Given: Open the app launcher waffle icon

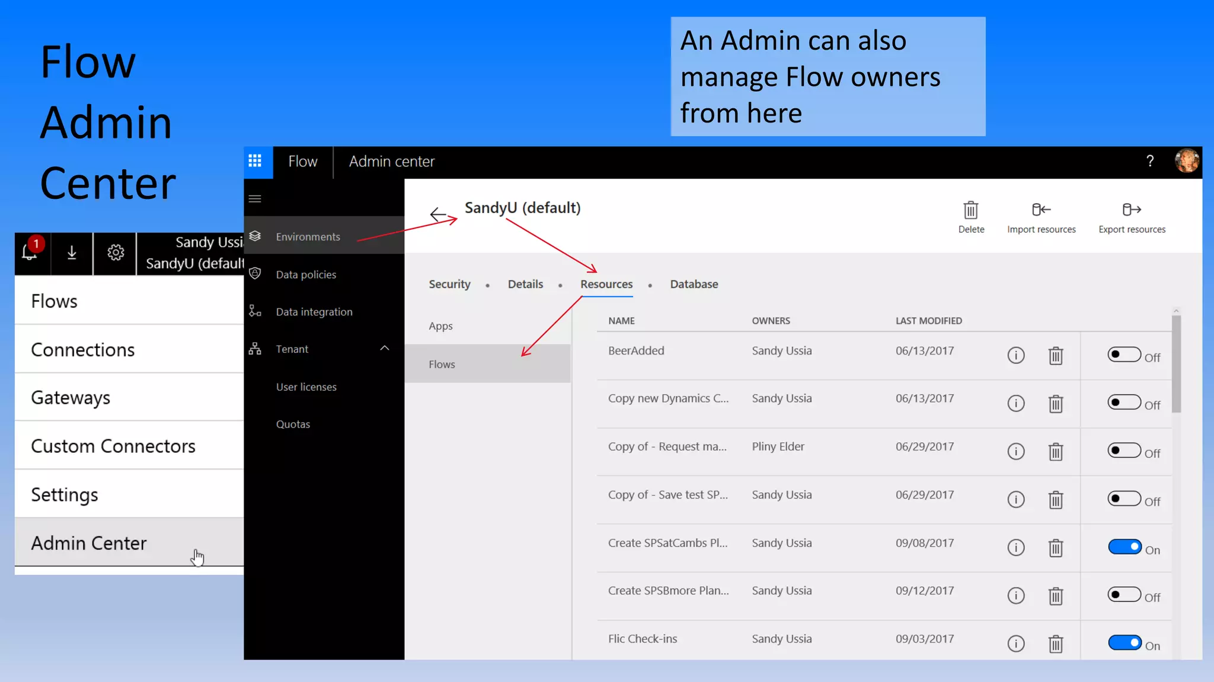Looking at the screenshot, I should pyautogui.click(x=255, y=161).
